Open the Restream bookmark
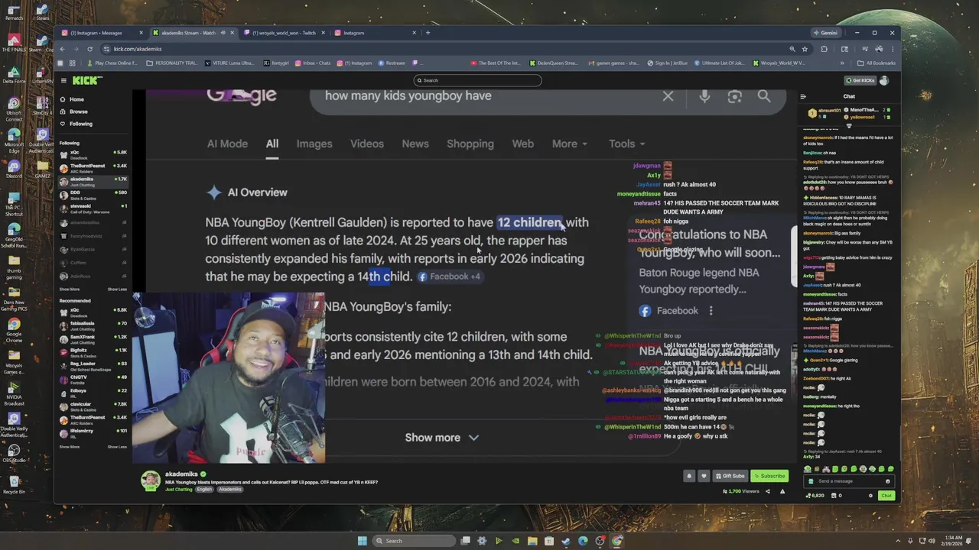979x550 pixels. 392,63
